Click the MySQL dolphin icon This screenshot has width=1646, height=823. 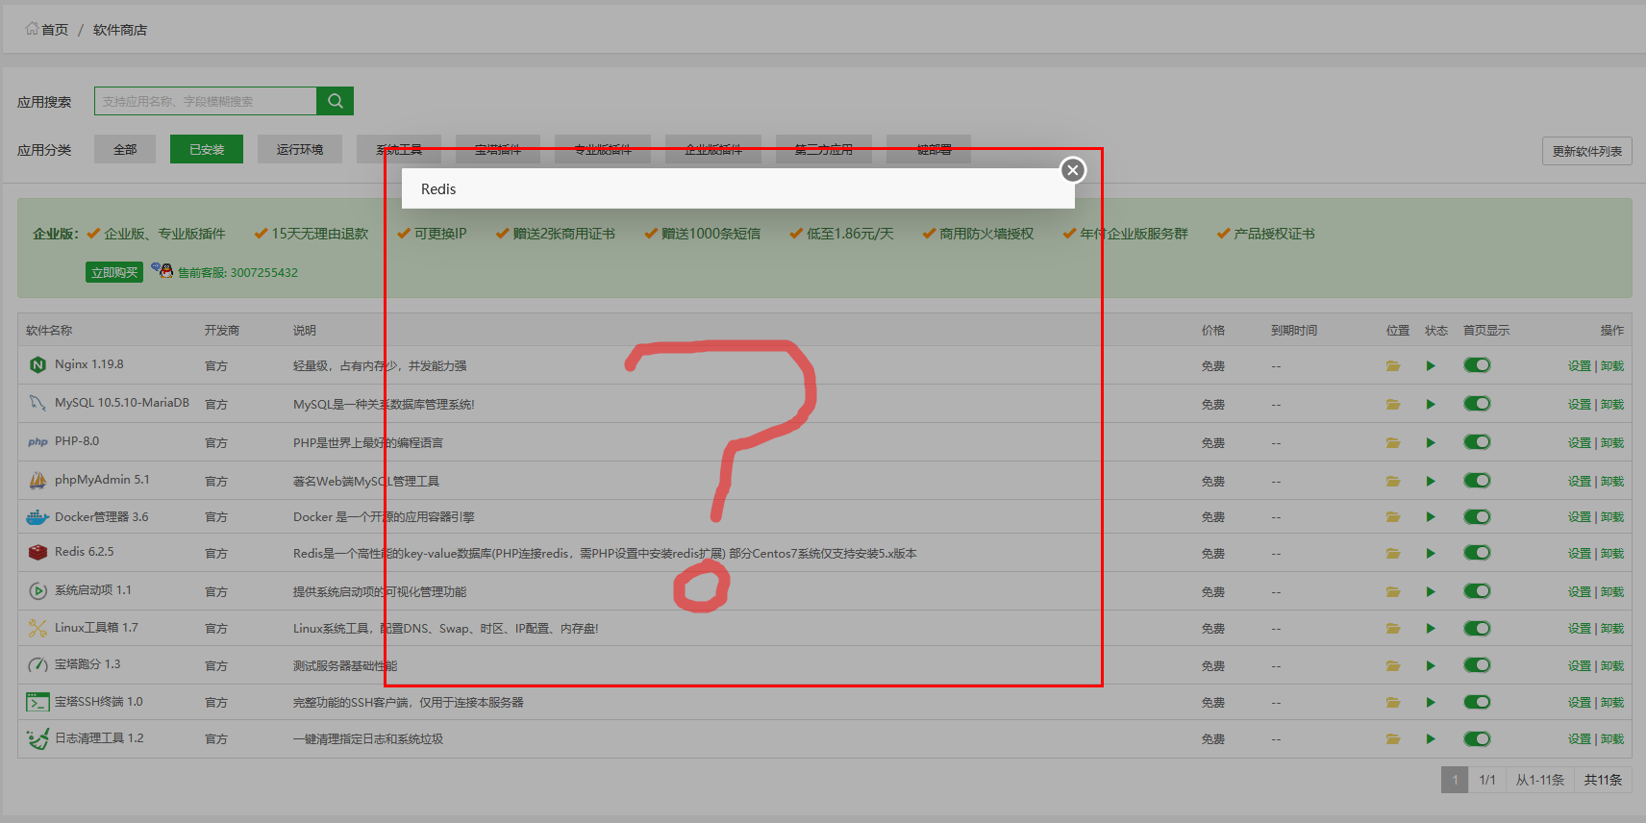tap(37, 403)
